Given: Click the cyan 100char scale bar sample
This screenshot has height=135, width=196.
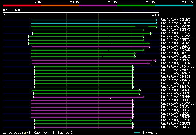Looking at the screenshot, I should tap(137, 133).
